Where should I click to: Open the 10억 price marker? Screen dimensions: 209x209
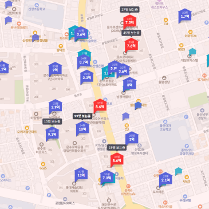tap(82, 128)
